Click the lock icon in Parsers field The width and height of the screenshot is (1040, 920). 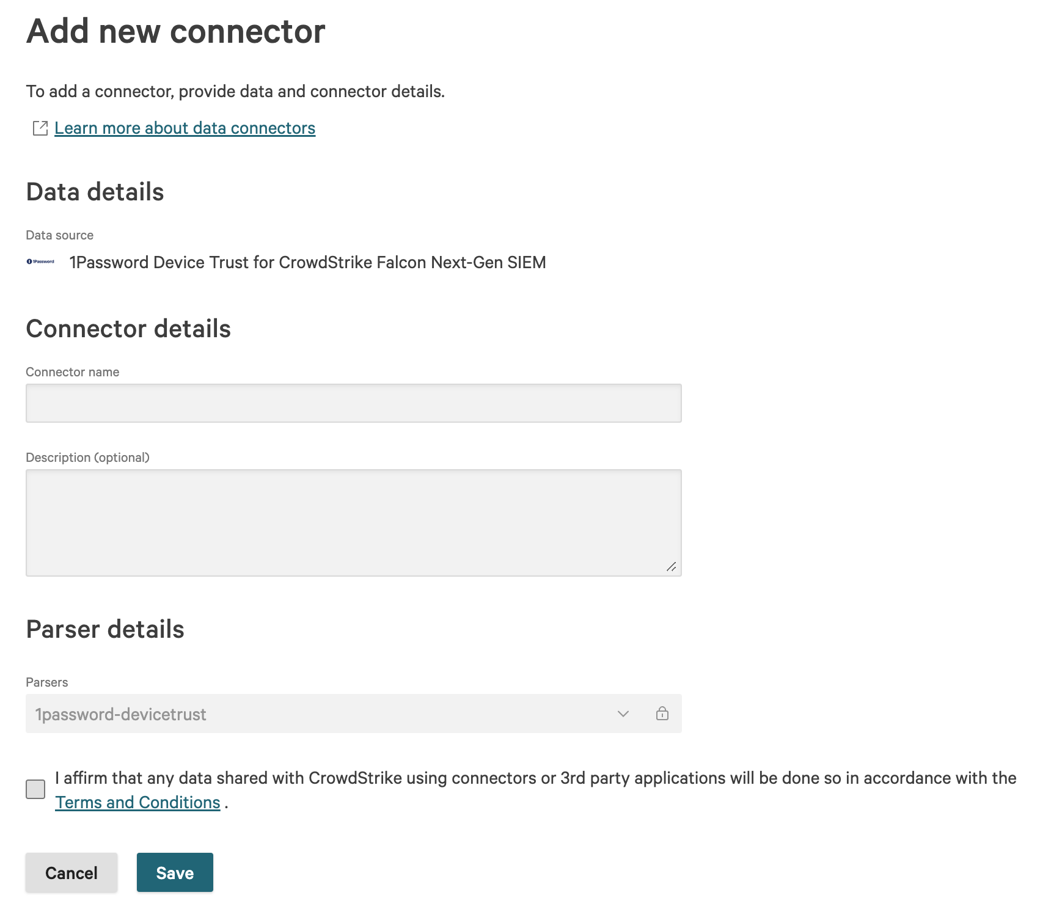coord(662,714)
